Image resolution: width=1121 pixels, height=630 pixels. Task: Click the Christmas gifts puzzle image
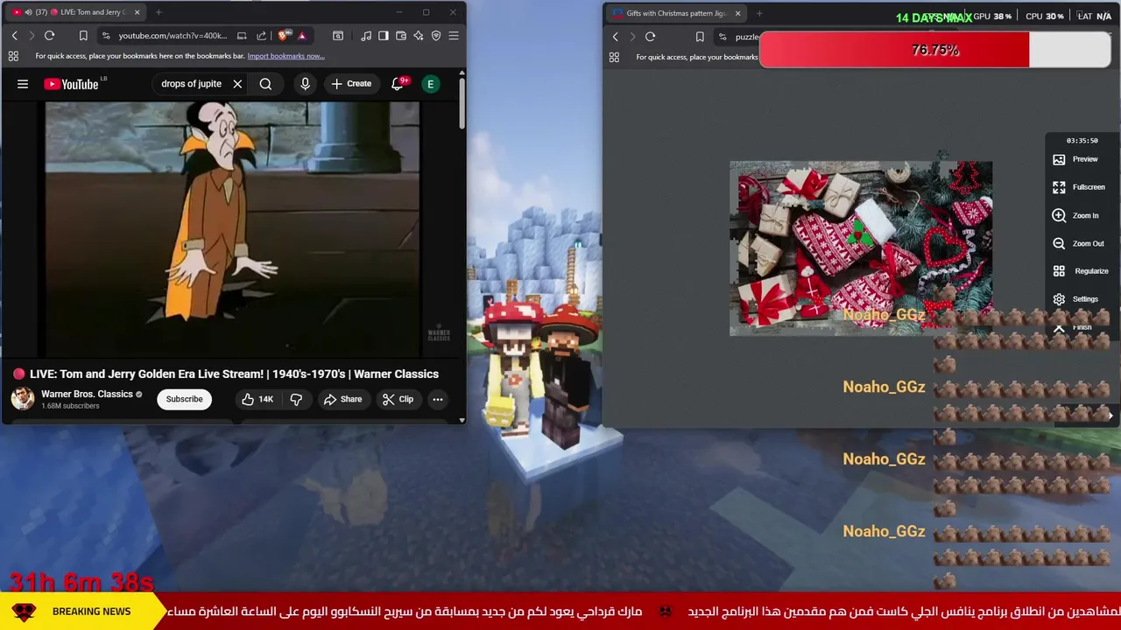861,248
